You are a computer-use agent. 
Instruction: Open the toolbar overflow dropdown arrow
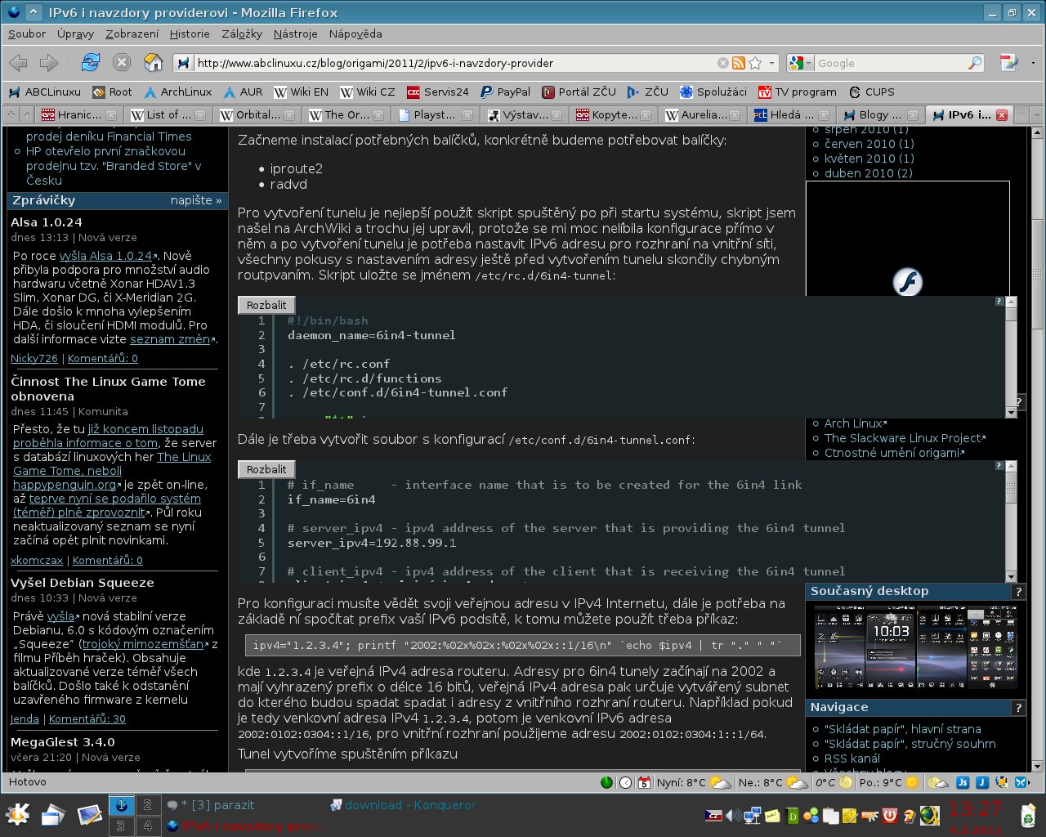coord(1033,63)
